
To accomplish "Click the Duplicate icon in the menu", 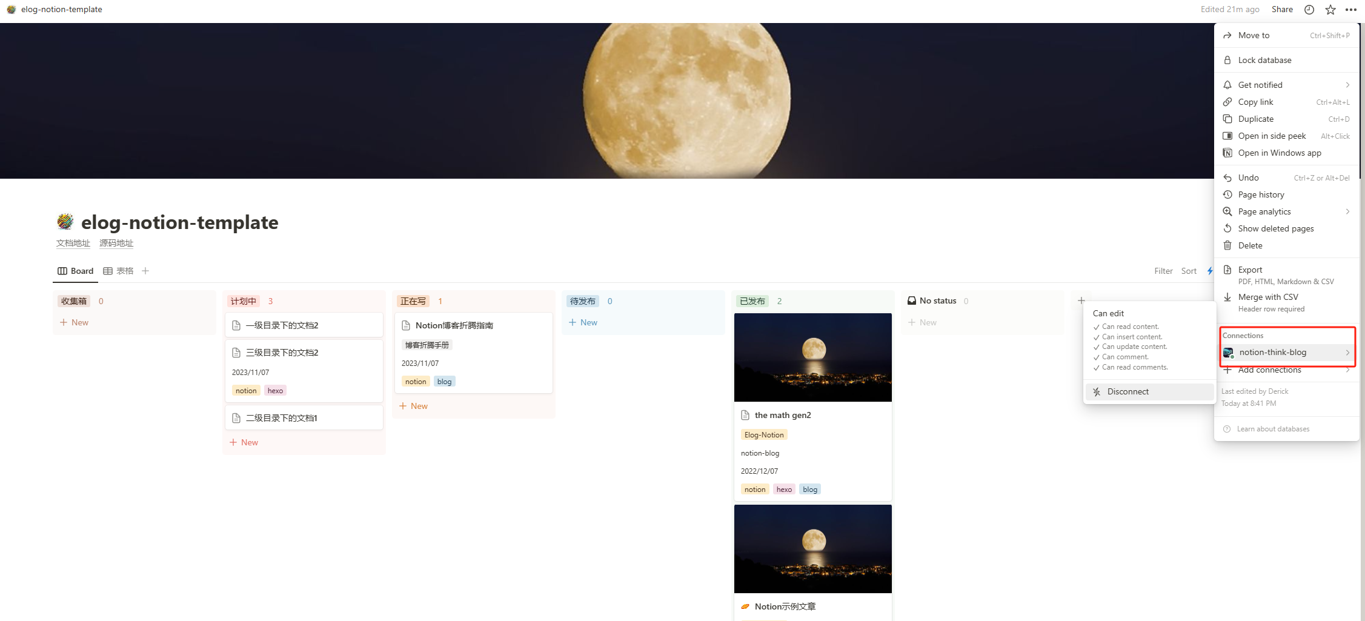I will click(1227, 119).
